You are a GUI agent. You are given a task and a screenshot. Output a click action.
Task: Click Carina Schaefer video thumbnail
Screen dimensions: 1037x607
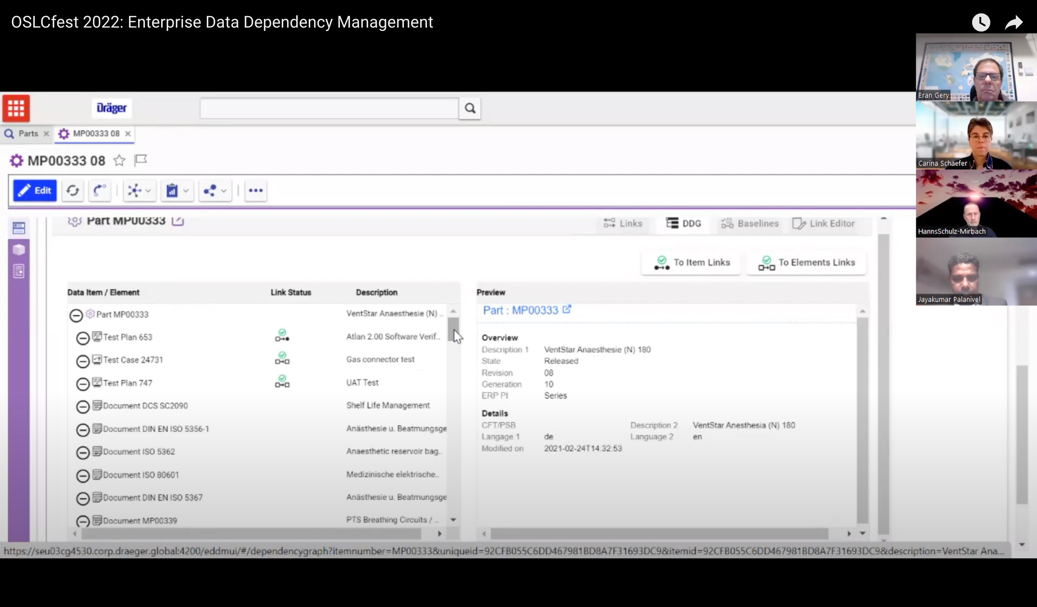pyautogui.click(x=976, y=136)
